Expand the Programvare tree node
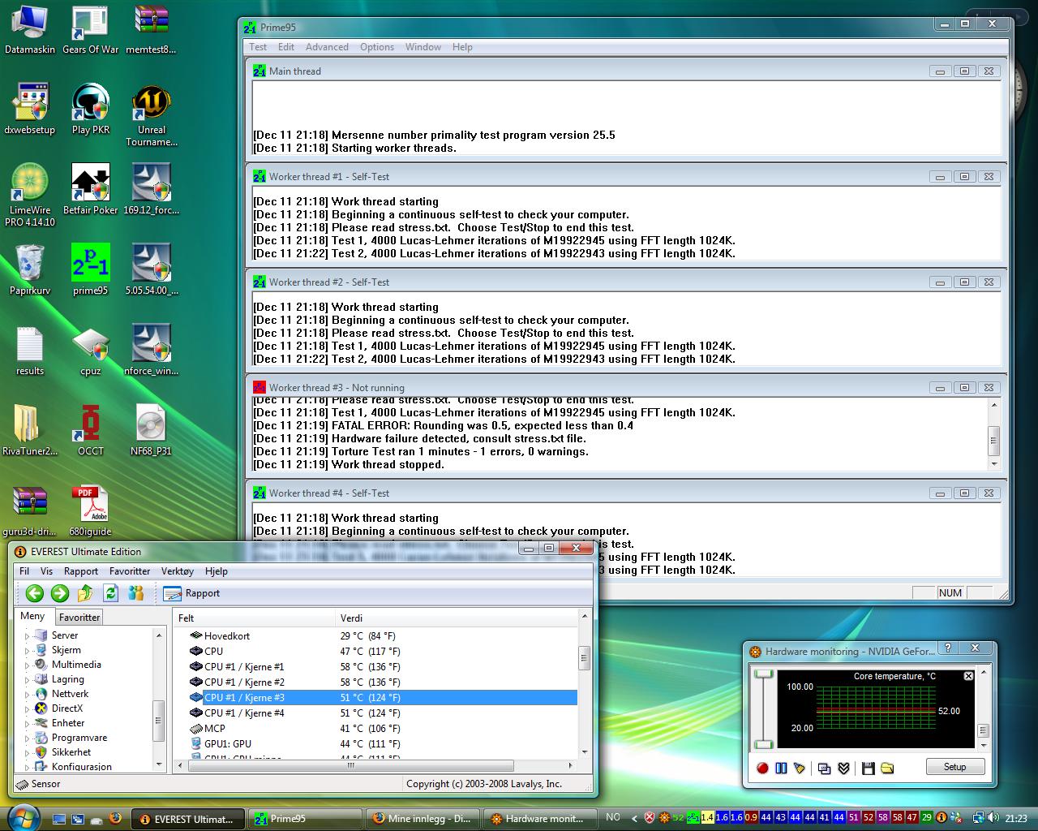1038x831 pixels. (27, 738)
